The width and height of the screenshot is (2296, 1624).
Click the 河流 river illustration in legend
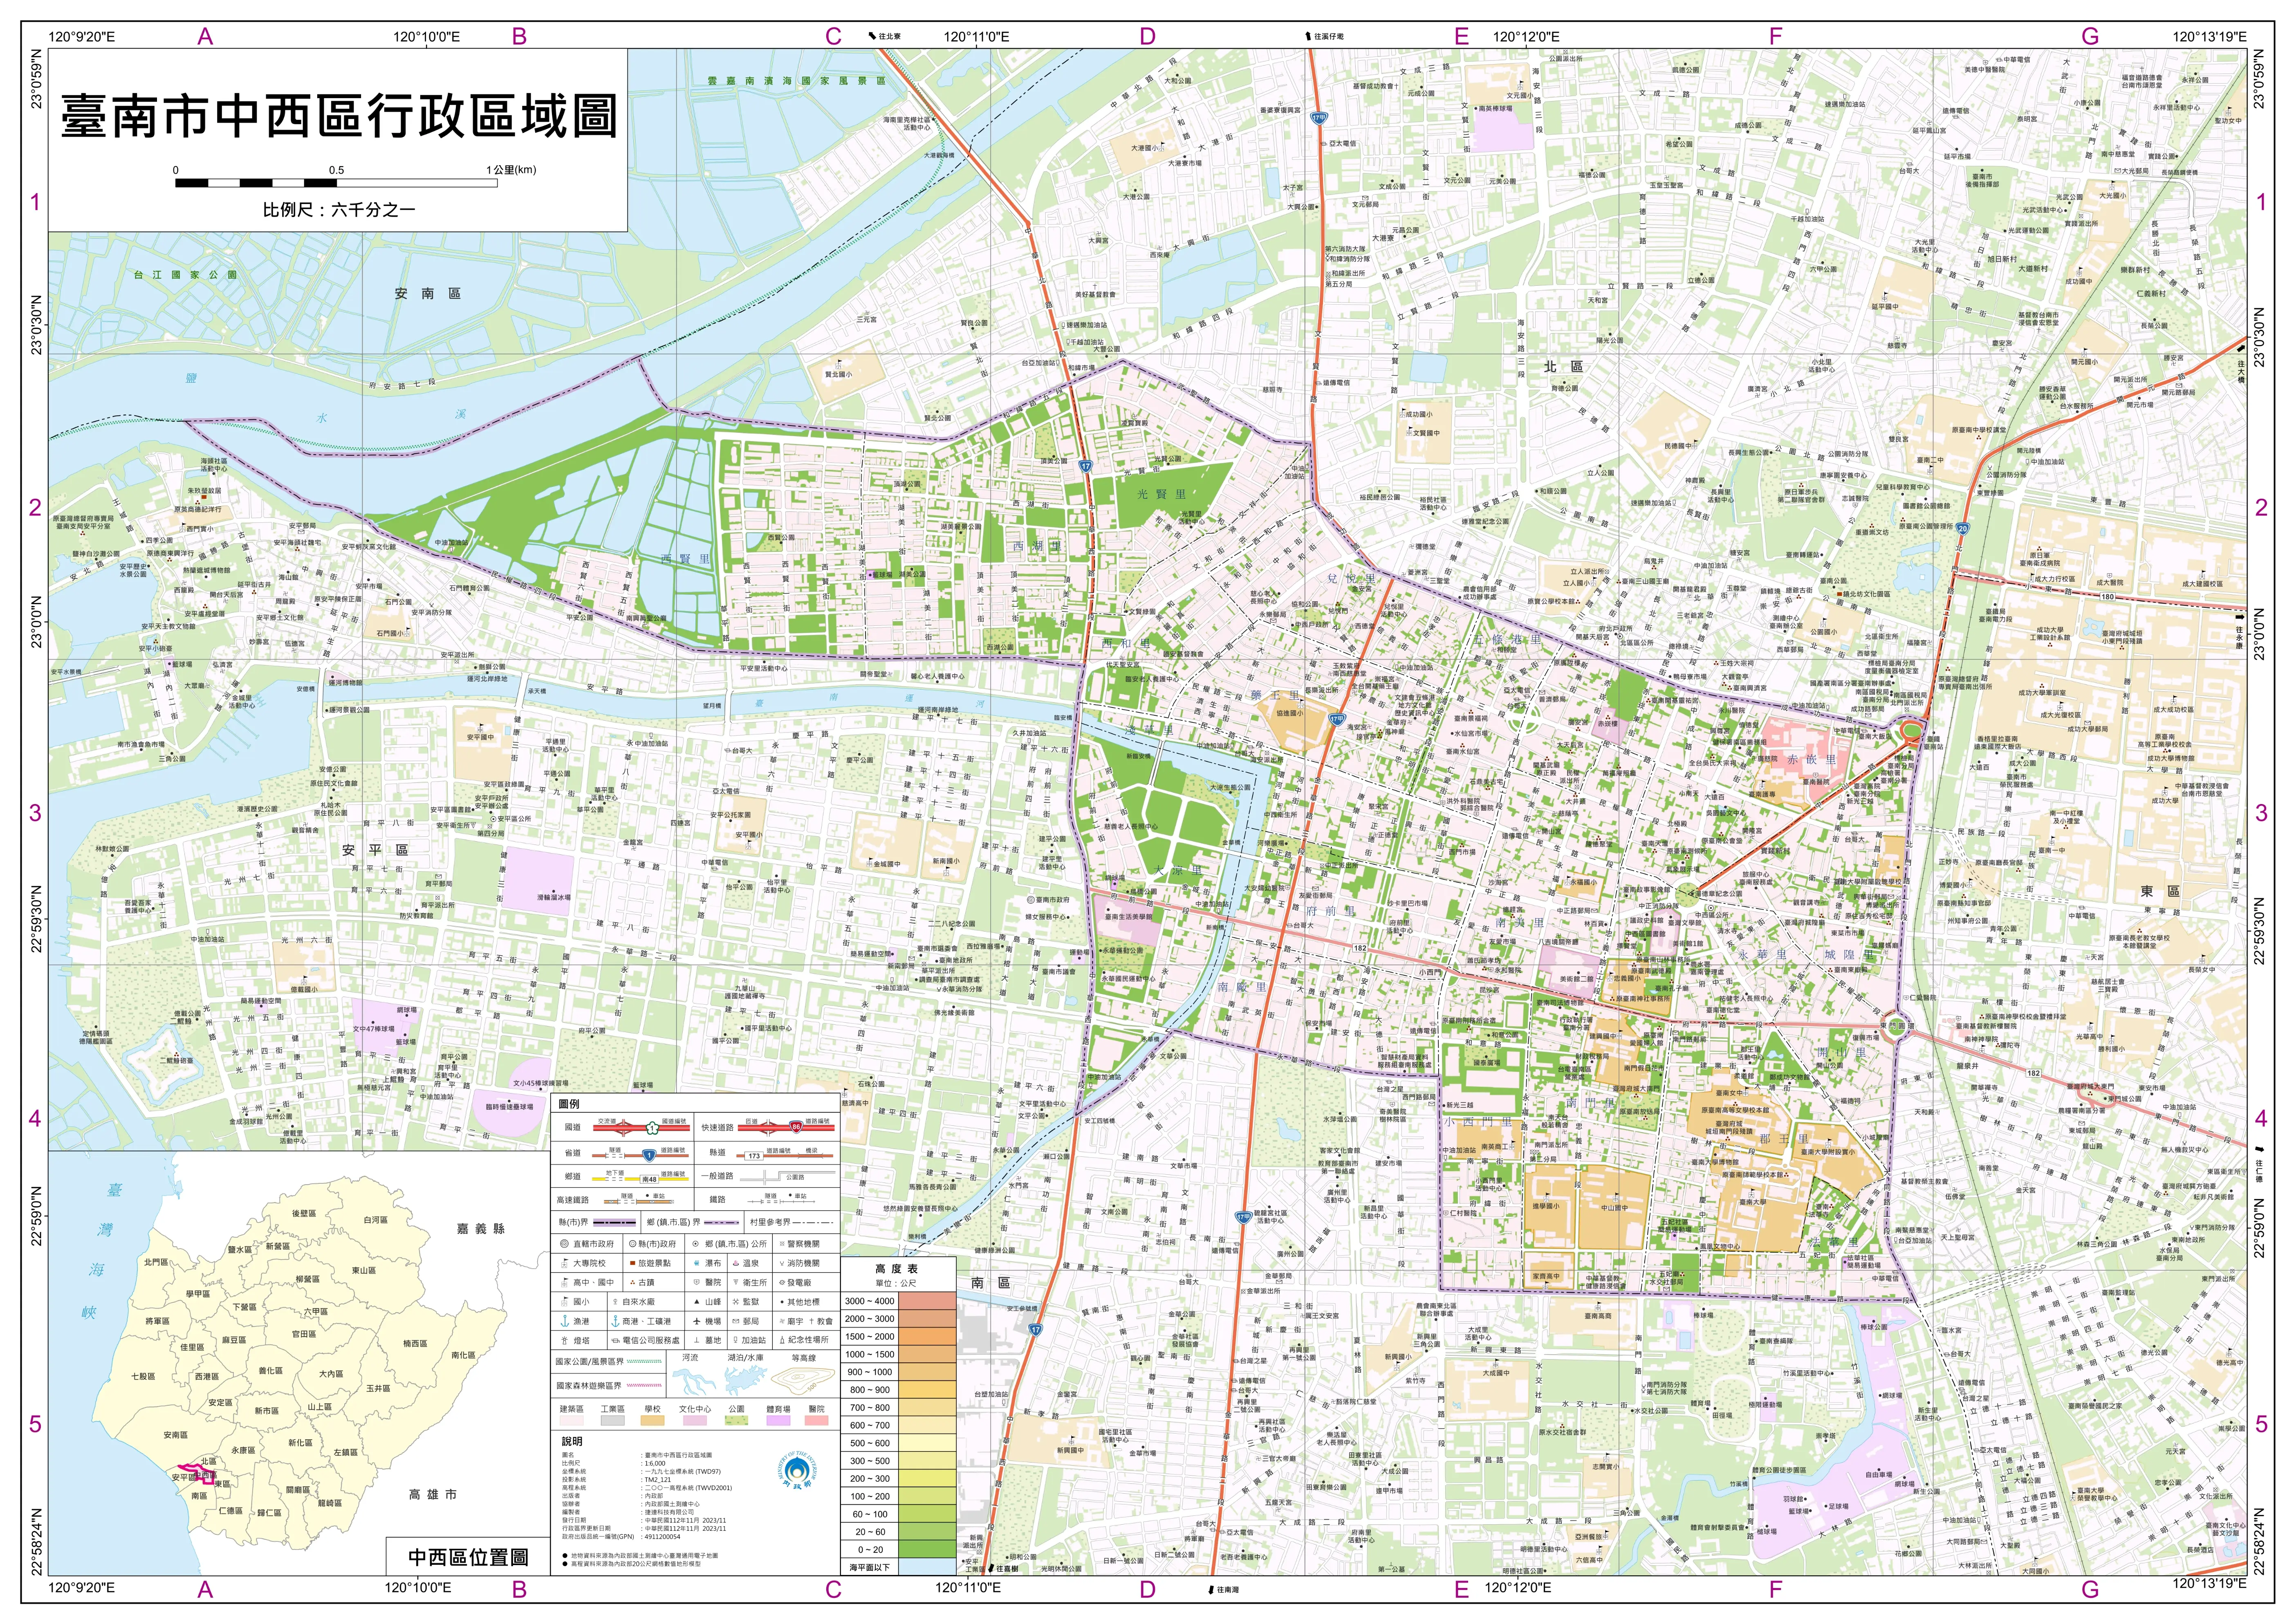click(694, 1382)
